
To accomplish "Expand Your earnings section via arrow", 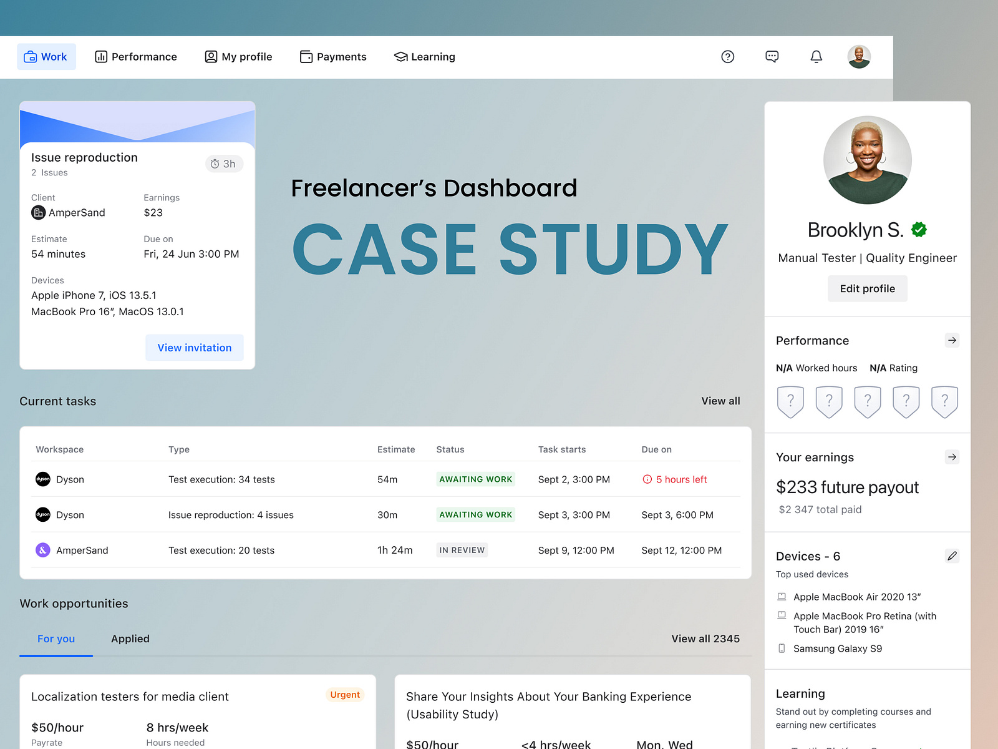I will (952, 458).
